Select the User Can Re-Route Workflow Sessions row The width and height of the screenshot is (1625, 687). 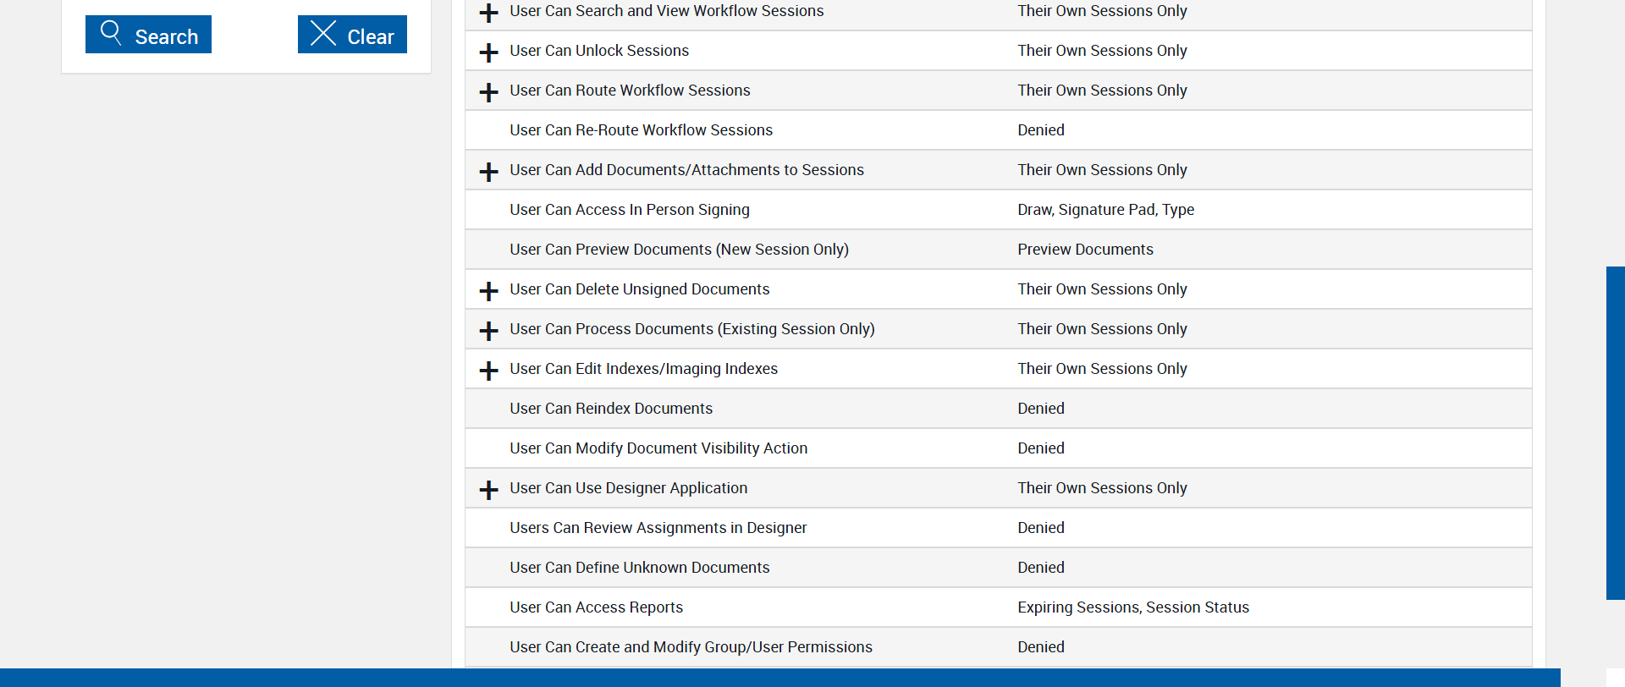coord(641,130)
